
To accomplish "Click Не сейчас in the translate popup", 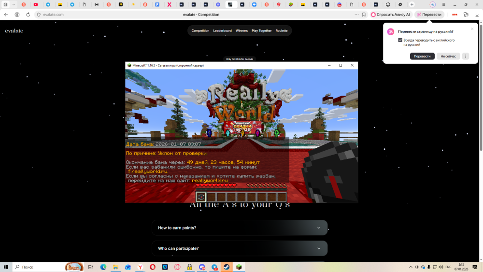I will click(448, 56).
